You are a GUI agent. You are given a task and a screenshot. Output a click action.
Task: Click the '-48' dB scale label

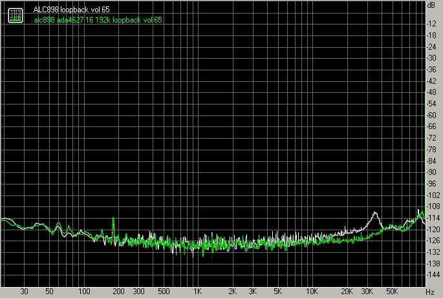(431, 92)
